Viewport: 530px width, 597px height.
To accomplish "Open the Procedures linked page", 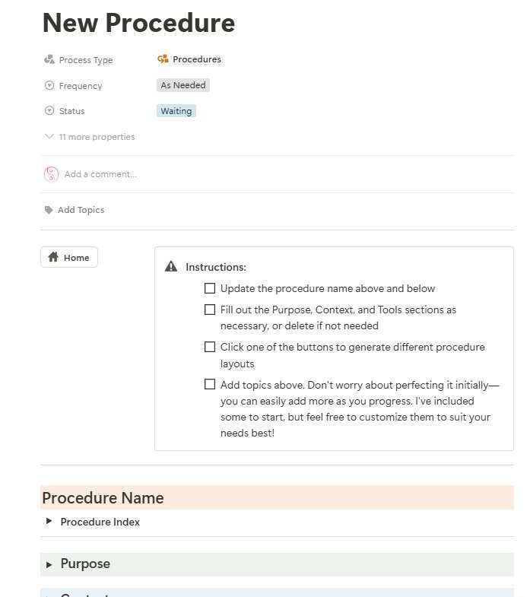I will click(x=196, y=59).
